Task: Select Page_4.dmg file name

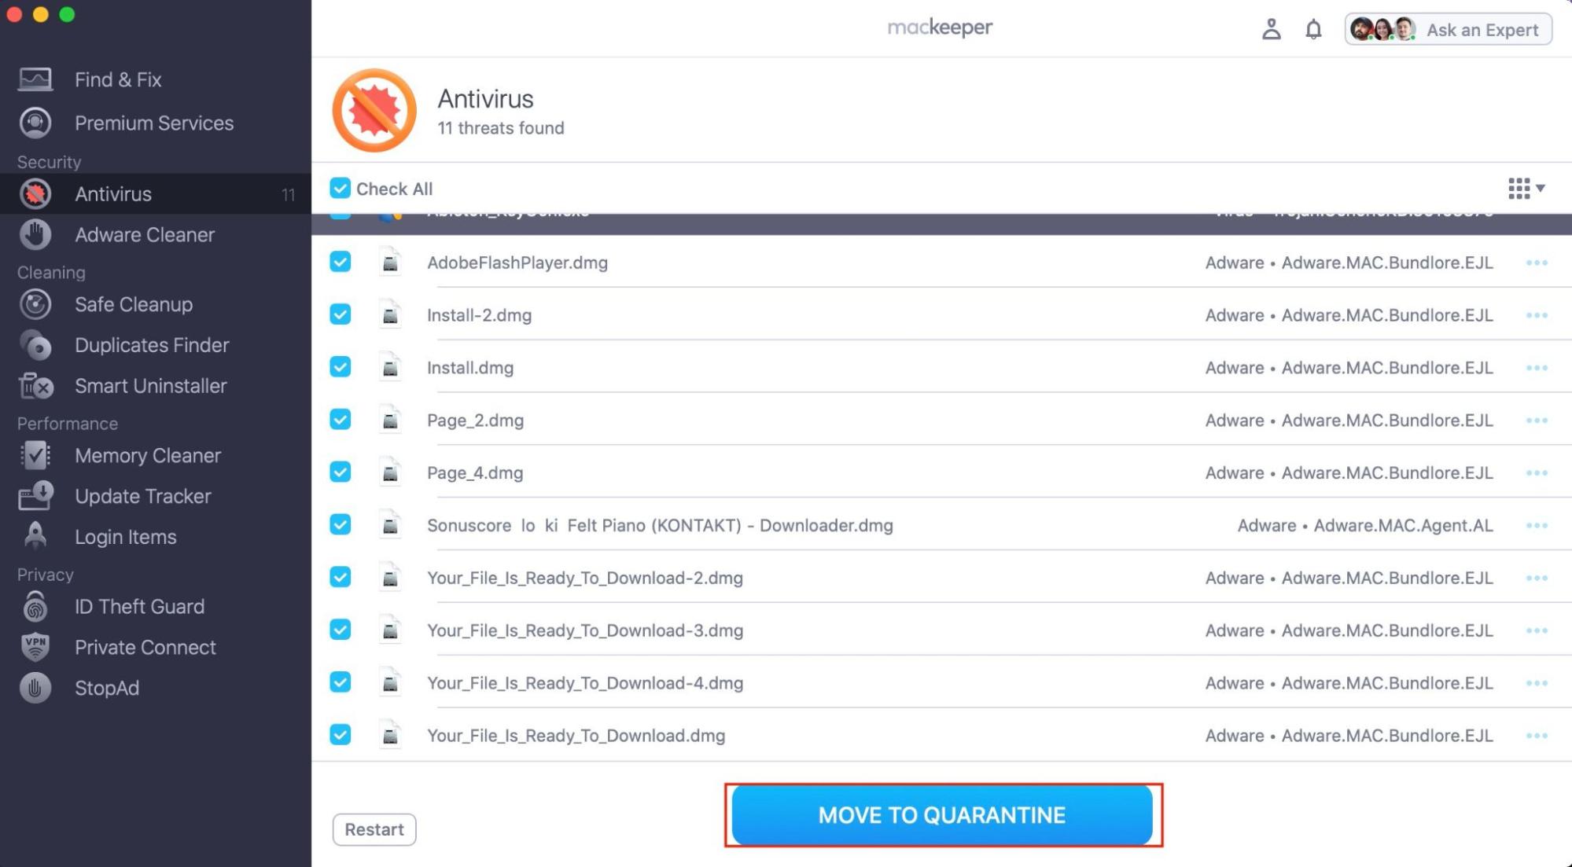Action: [x=475, y=473]
